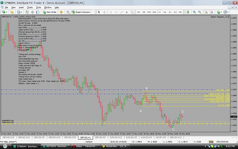Switch timeframe to M1
Screen dimensions: 238x149
pos(139,12)
